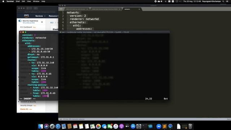Click the cloud icon in menu bar
231x130 pixels.
(x=159, y=1)
